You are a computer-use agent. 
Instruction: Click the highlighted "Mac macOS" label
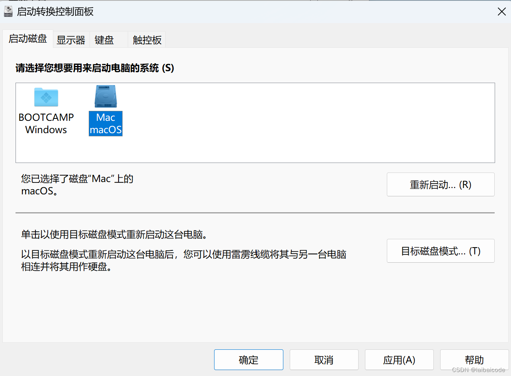pyautogui.click(x=105, y=124)
